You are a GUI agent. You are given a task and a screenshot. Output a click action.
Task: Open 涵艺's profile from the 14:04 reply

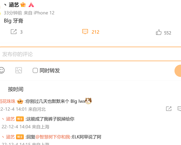coord(10,119)
